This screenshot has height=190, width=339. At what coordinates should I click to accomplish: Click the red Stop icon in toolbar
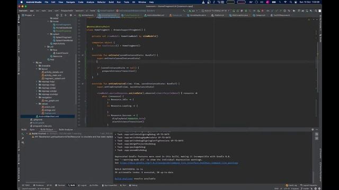tap(263, 11)
